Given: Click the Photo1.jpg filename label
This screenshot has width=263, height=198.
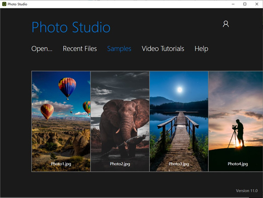Looking at the screenshot, I should (61, 164).
